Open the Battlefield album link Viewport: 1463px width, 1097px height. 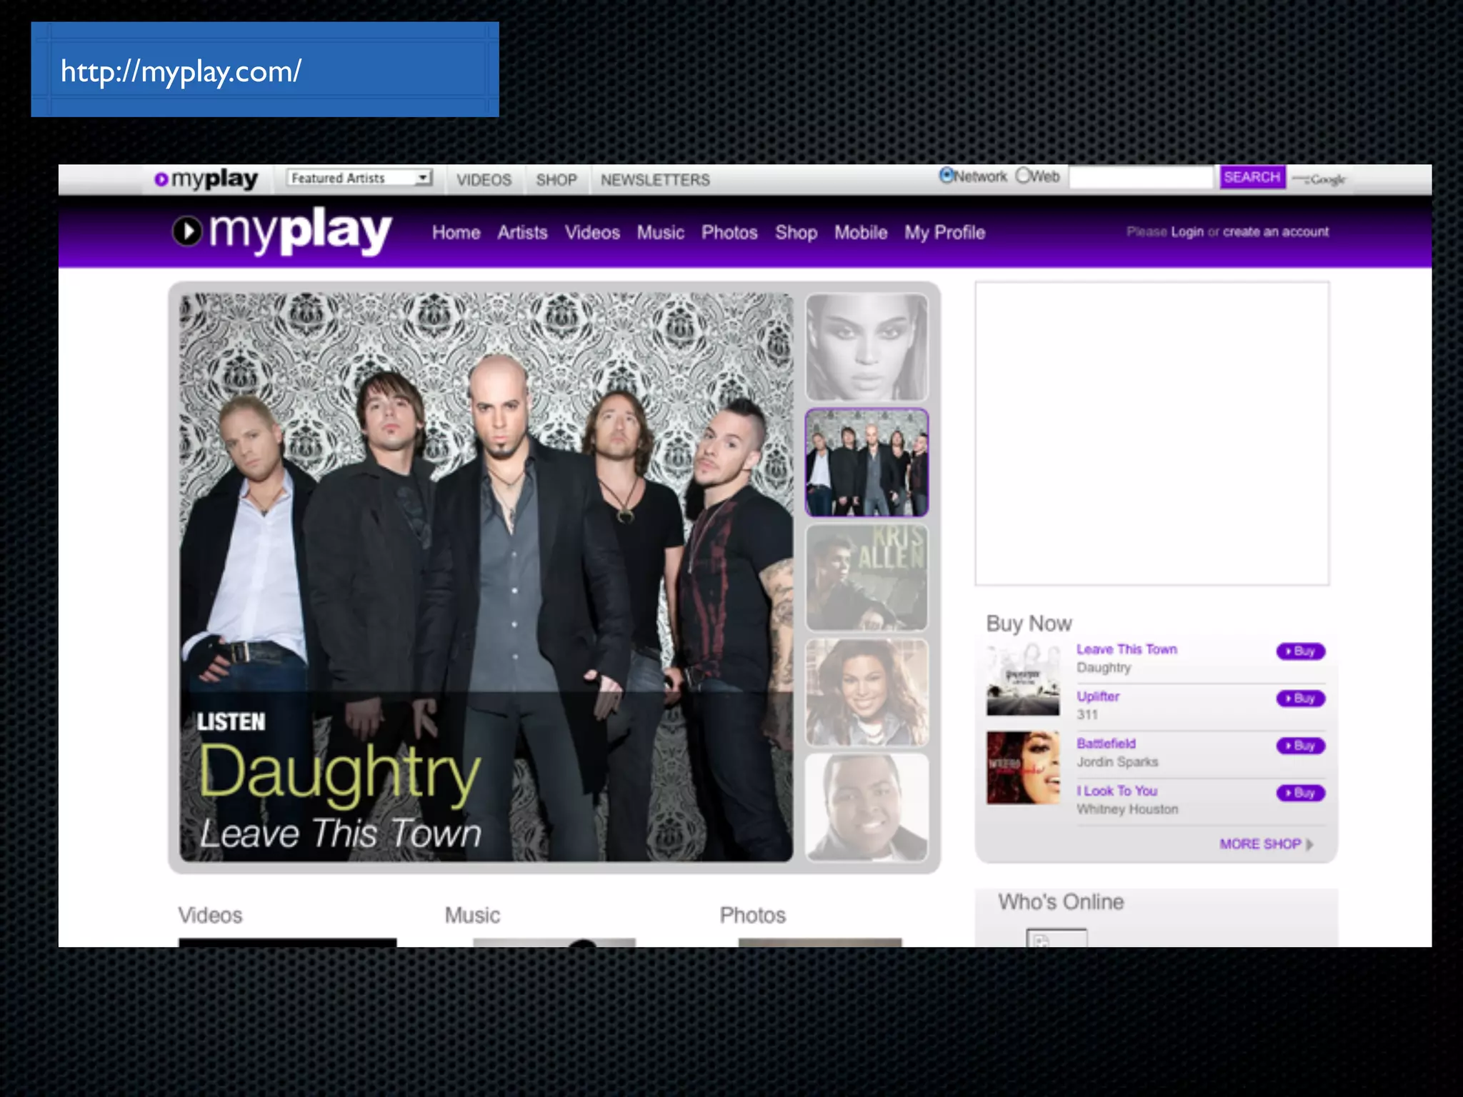(x=1106, y=743)
